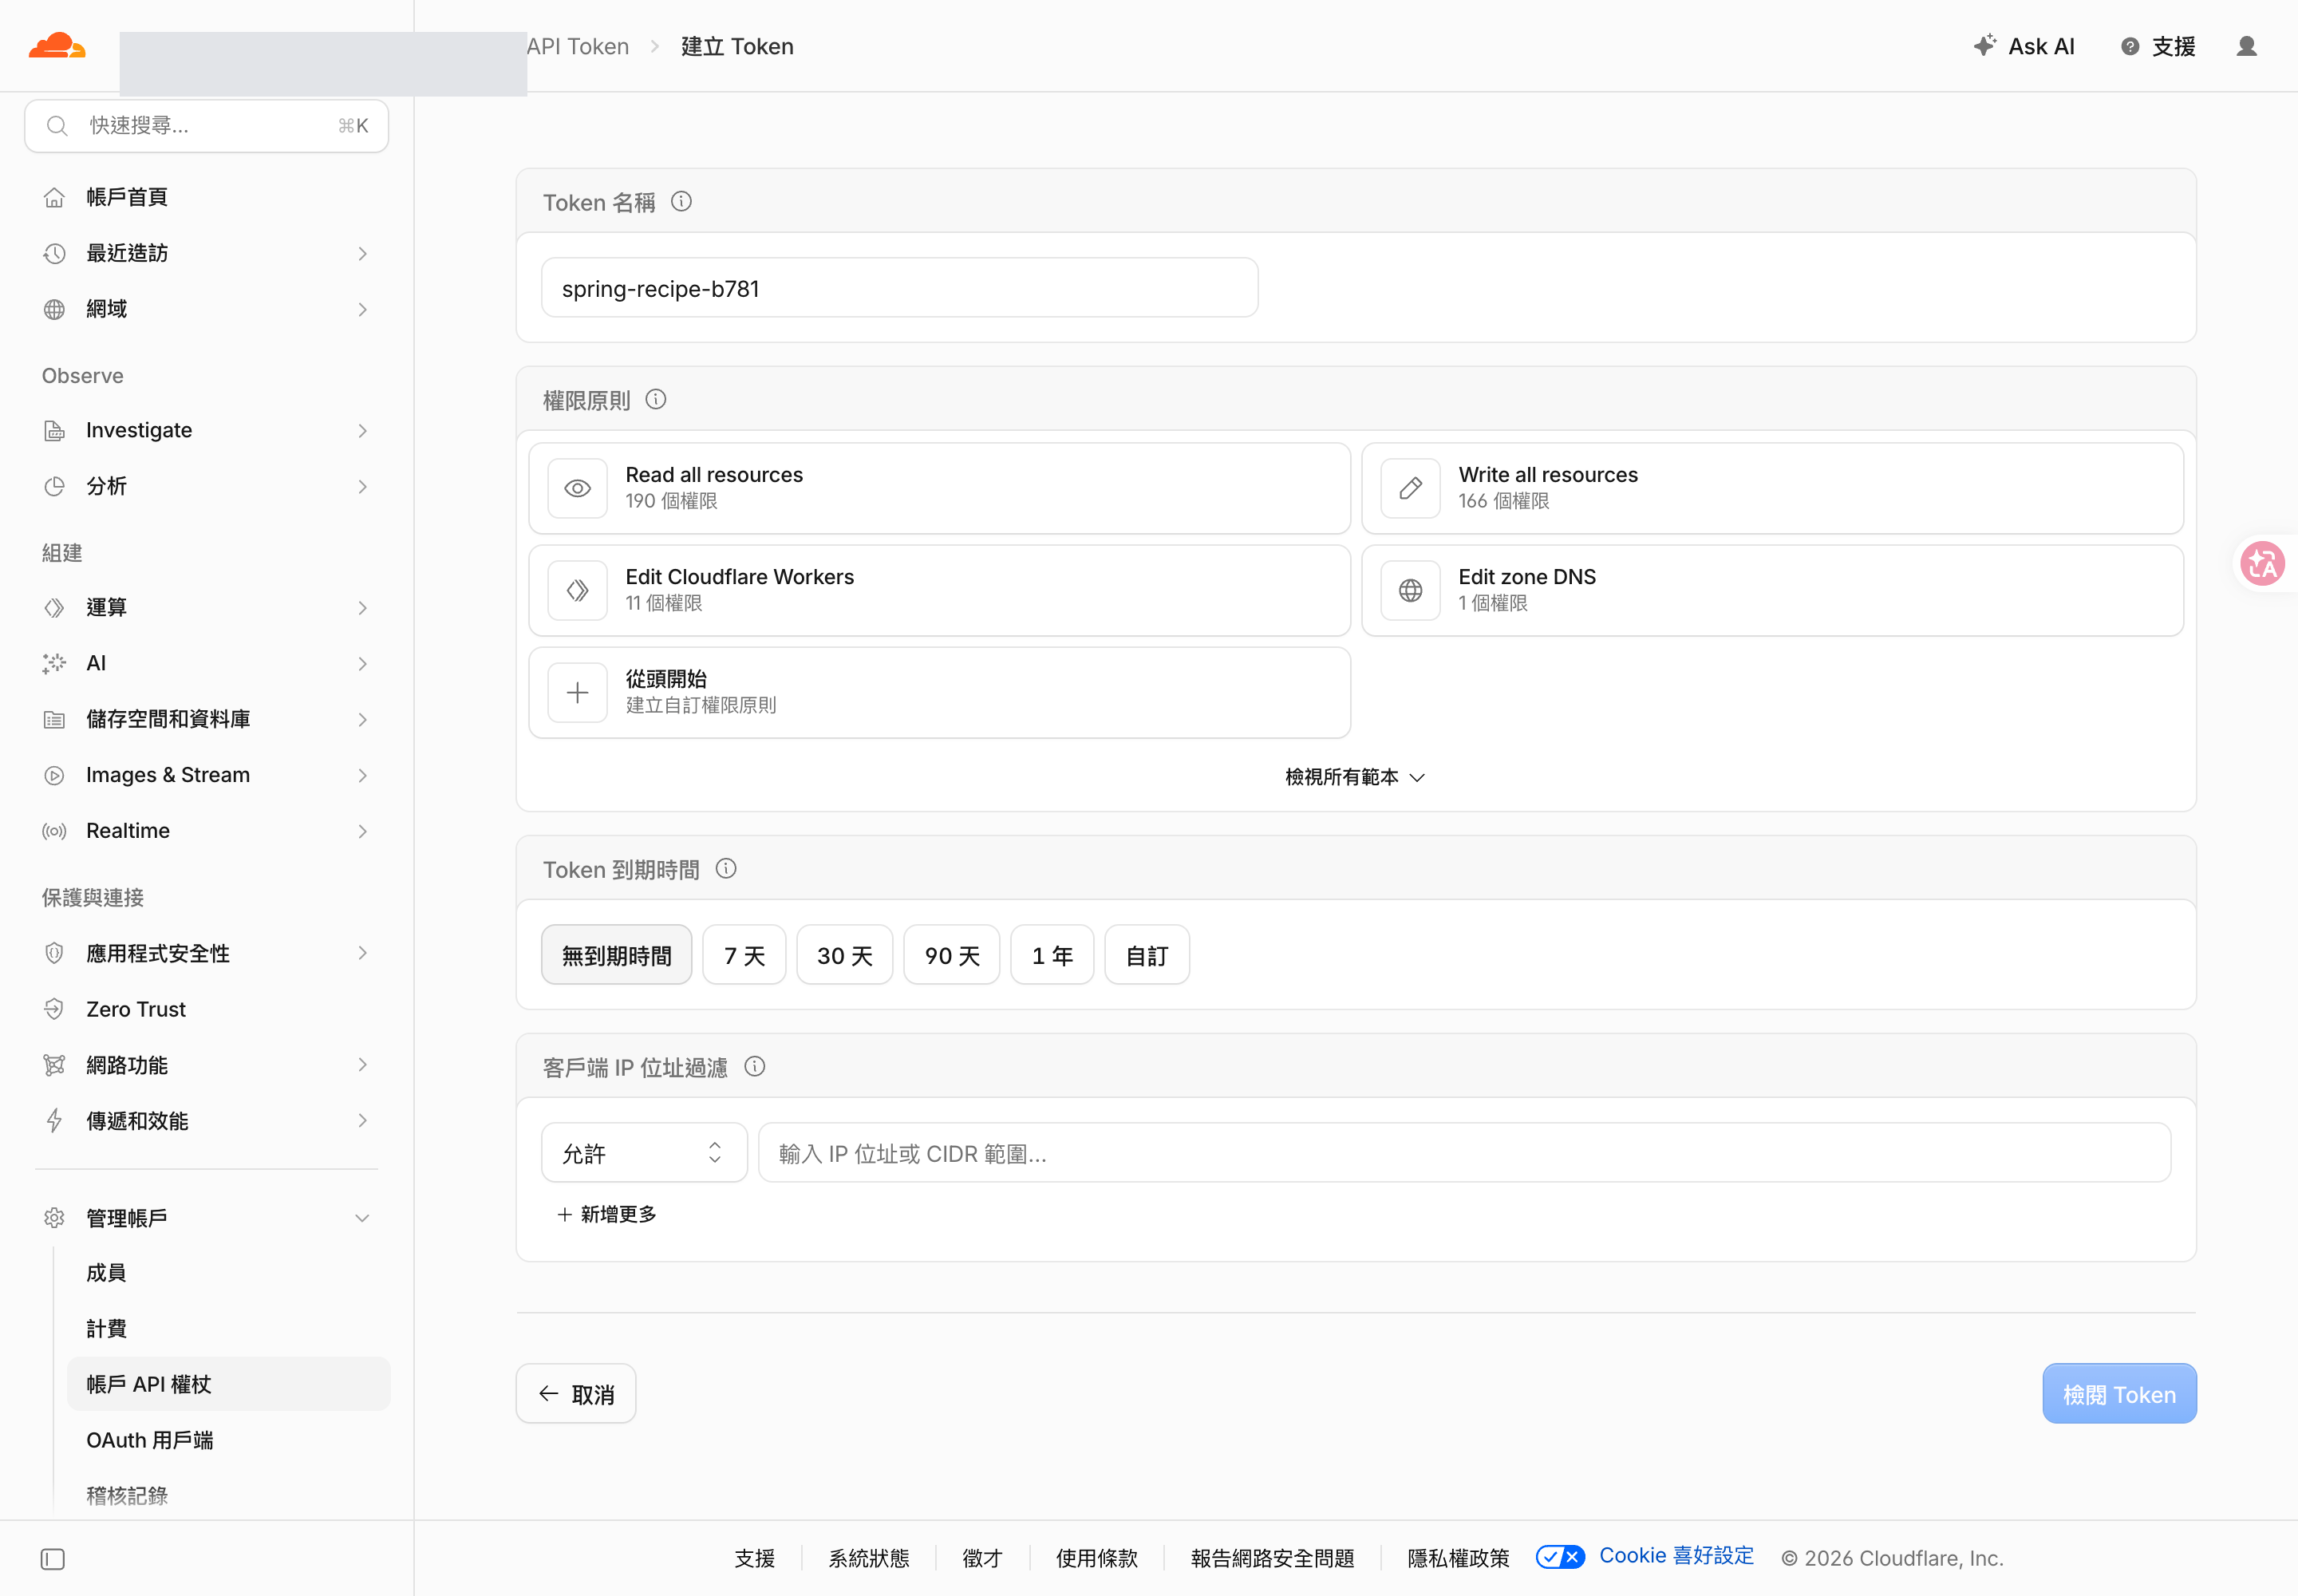Expand AI sidebar chevron
The image size is (2298, 1596).
click(362, 664)
